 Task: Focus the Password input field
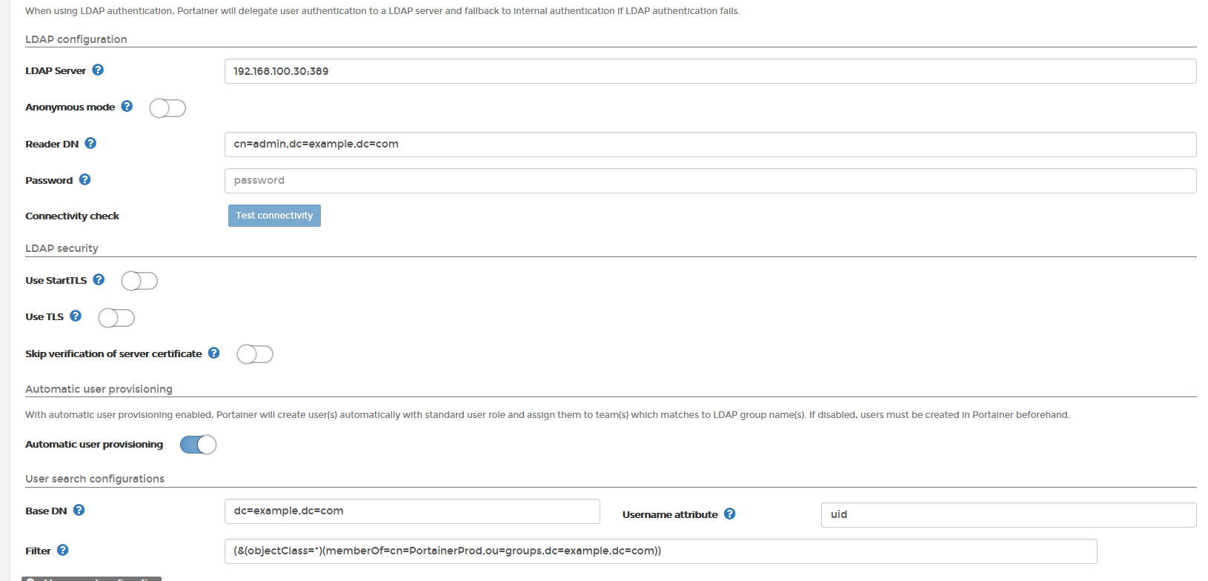tap(519, 180)
